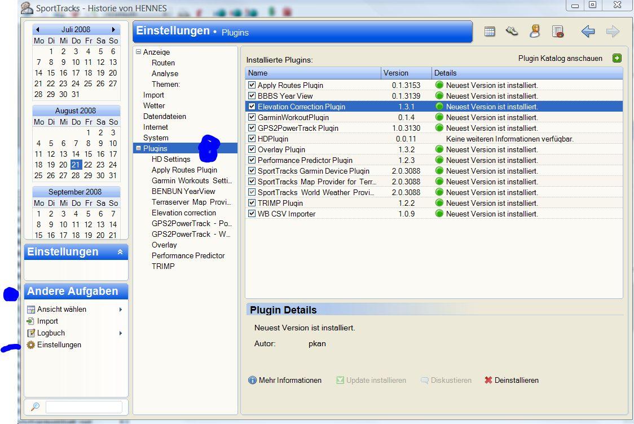634x424 pixels.
Task: Expand the Ansicht wählen submenu arrow
Action: [121, 310]
